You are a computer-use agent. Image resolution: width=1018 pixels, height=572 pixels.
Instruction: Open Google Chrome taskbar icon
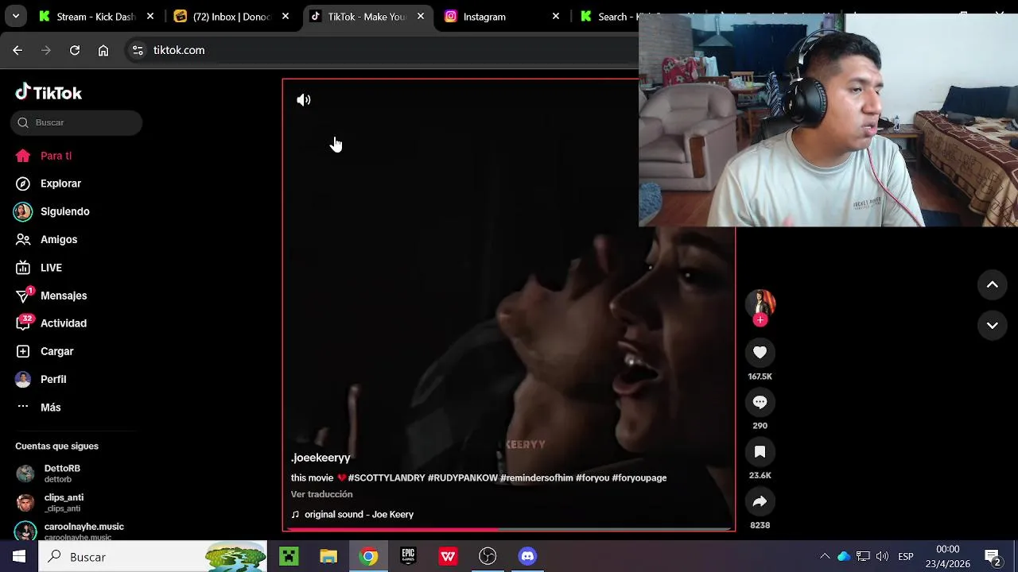pyautogui.click(x=368, y=556)
